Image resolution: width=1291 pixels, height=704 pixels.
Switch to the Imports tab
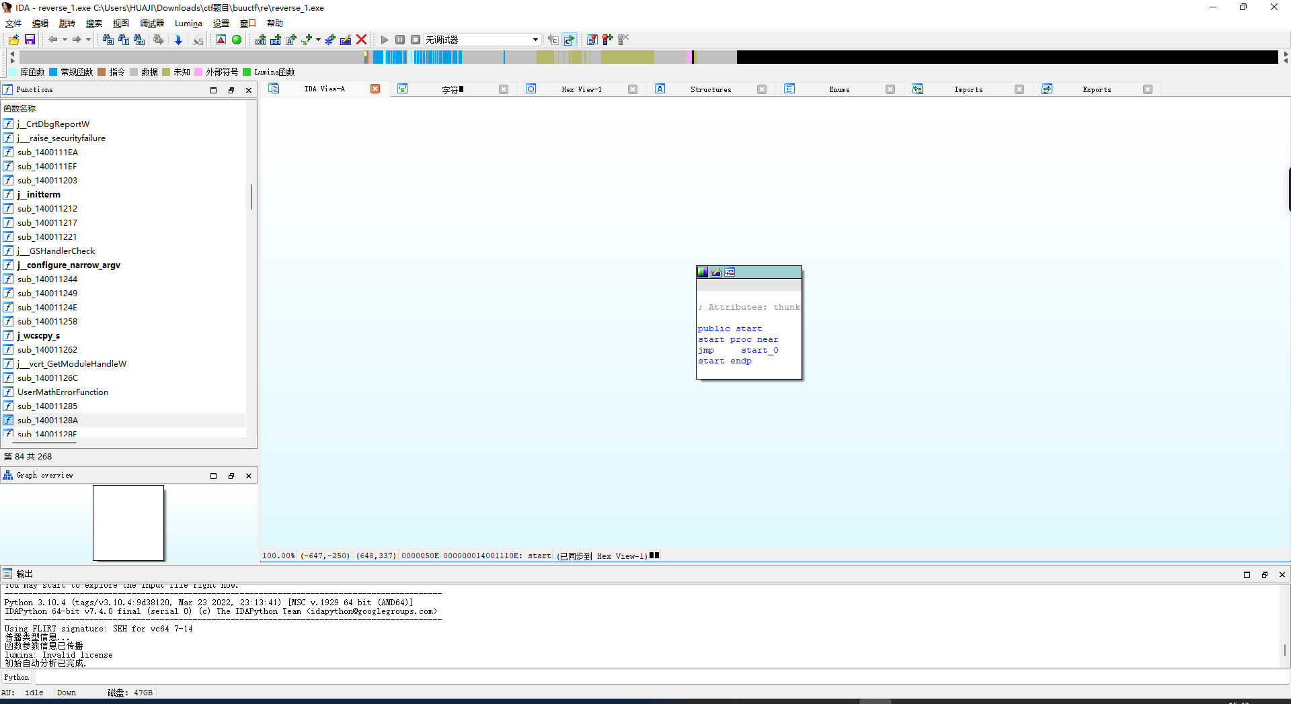pos(968,89)
